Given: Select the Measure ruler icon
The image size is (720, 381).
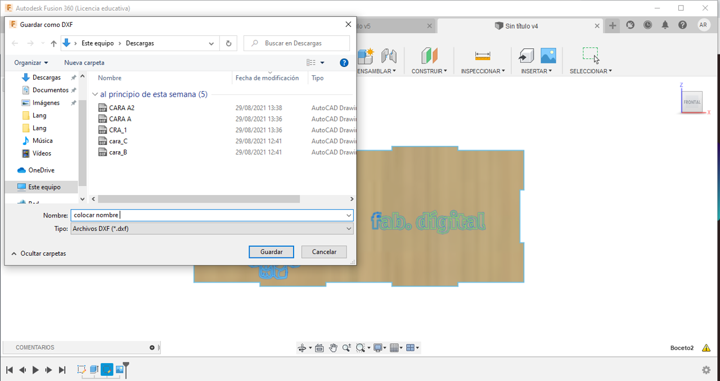Looking at the screenshot, I should (x=483, y=56).
